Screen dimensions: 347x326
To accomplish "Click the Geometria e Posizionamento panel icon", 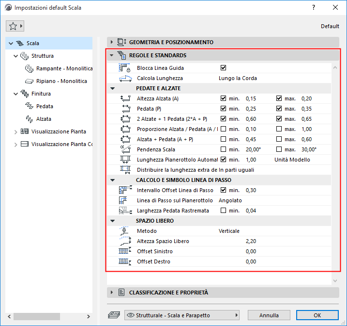I will [121, 42].
